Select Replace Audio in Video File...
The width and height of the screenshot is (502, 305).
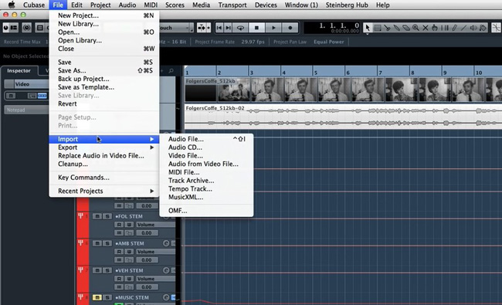tap(104, 155)
